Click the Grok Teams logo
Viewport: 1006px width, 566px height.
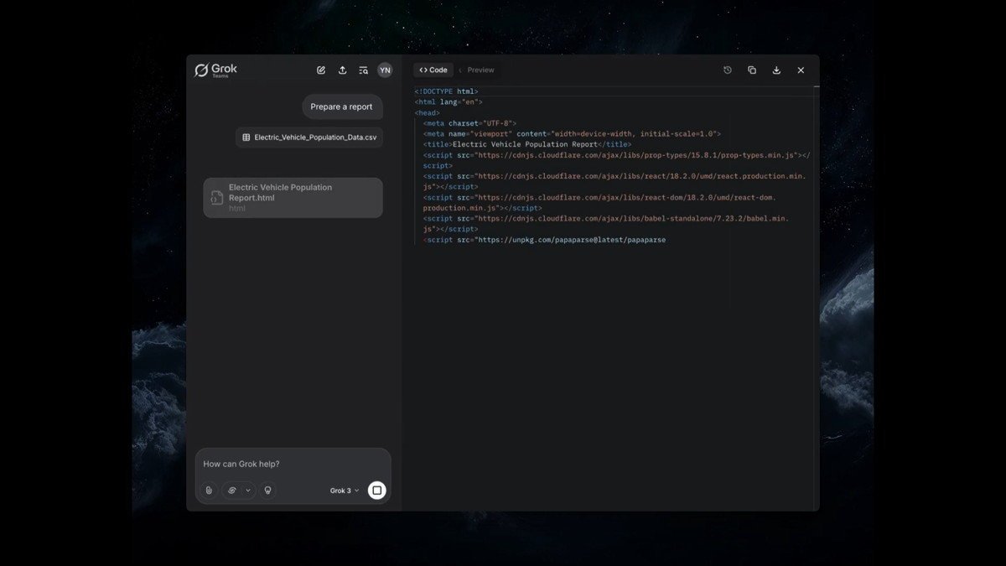[215, 70]
